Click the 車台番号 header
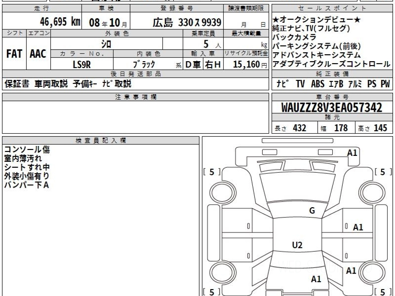 tap(332, 97)
